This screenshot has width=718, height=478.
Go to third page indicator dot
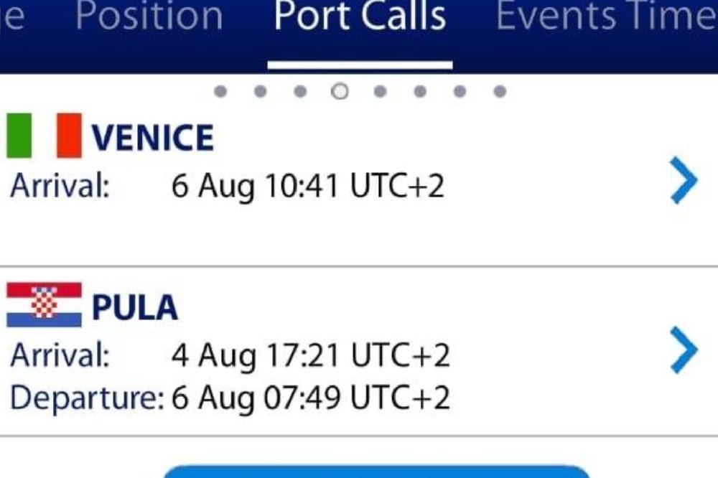click(300, 92)
